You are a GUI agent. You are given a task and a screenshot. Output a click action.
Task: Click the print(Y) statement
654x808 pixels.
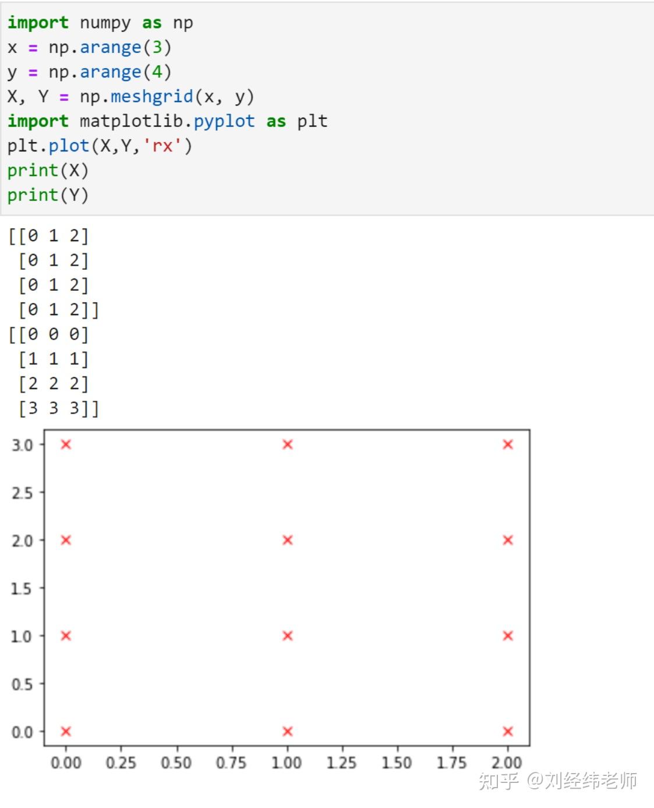pos(48,195)
